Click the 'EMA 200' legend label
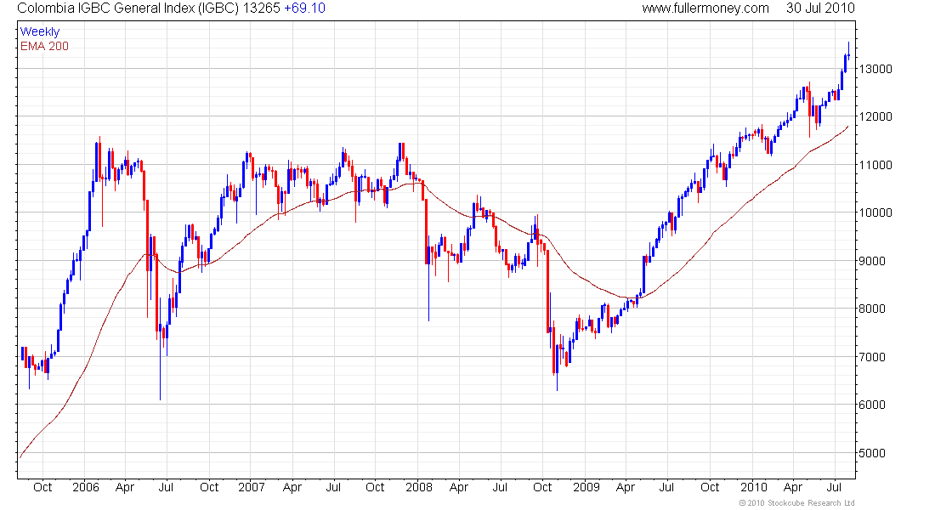 coord(45,46)
